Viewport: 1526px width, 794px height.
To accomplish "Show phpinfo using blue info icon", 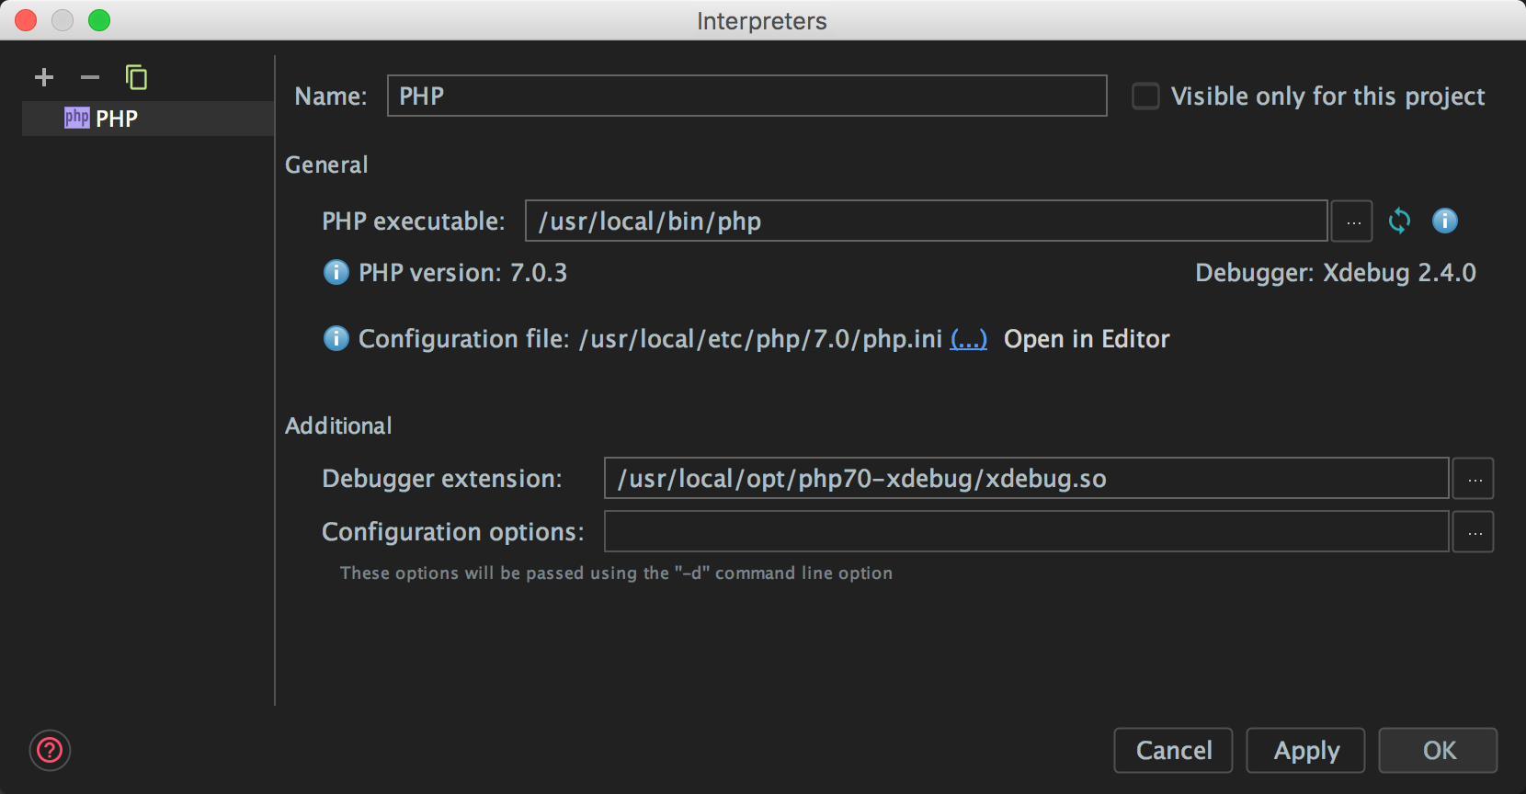I will pyautogui.click(x=1445, y=221).
